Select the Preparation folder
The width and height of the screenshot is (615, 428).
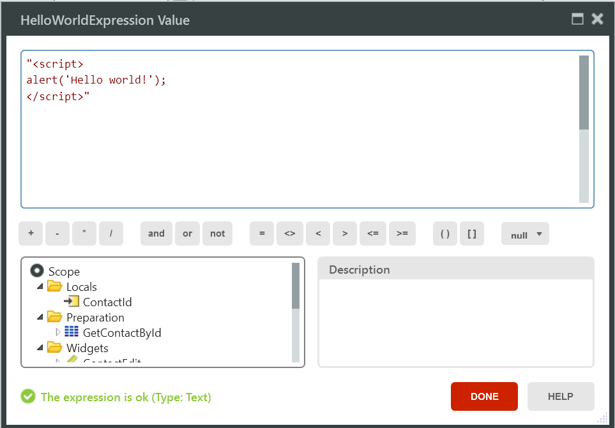(95, 318)
